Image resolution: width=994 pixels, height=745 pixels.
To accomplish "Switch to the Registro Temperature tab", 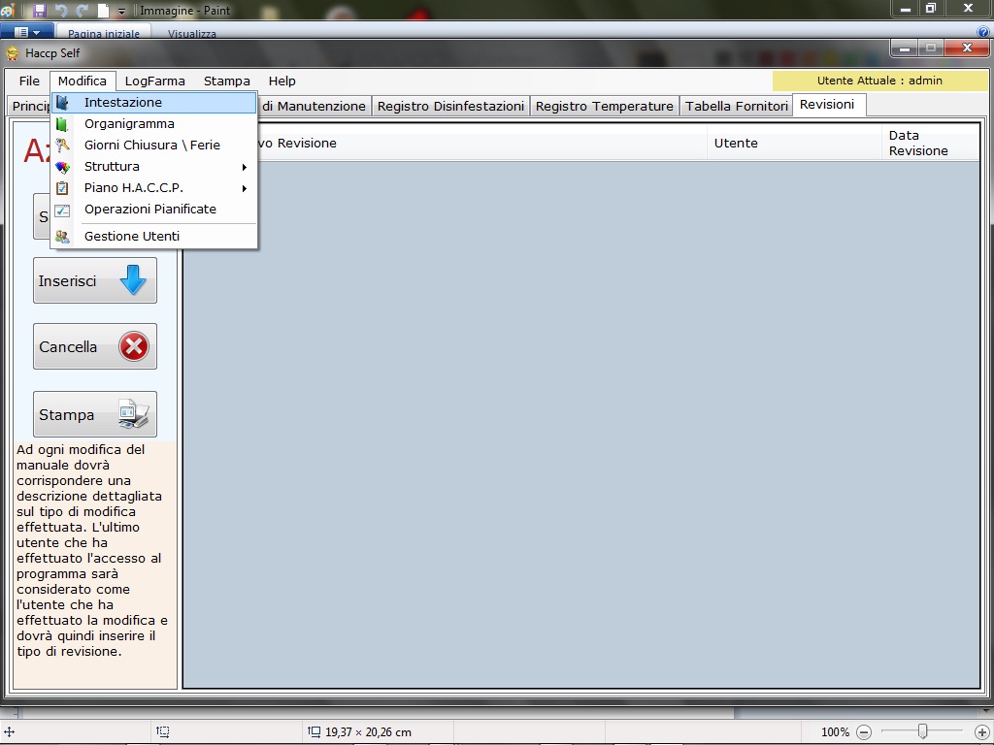I will tap(604, 107).
